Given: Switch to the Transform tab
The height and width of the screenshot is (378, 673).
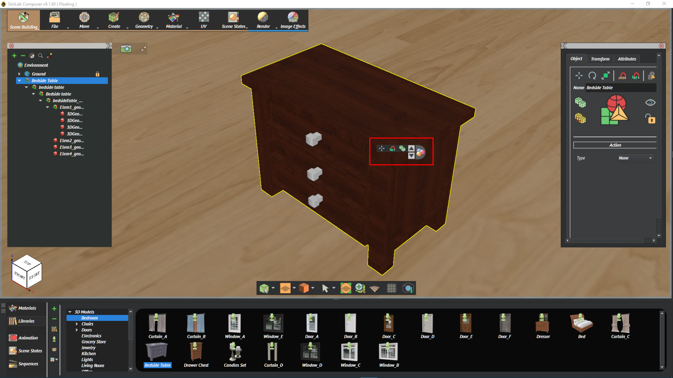Looking at the screenshot, I should [600, 59].
